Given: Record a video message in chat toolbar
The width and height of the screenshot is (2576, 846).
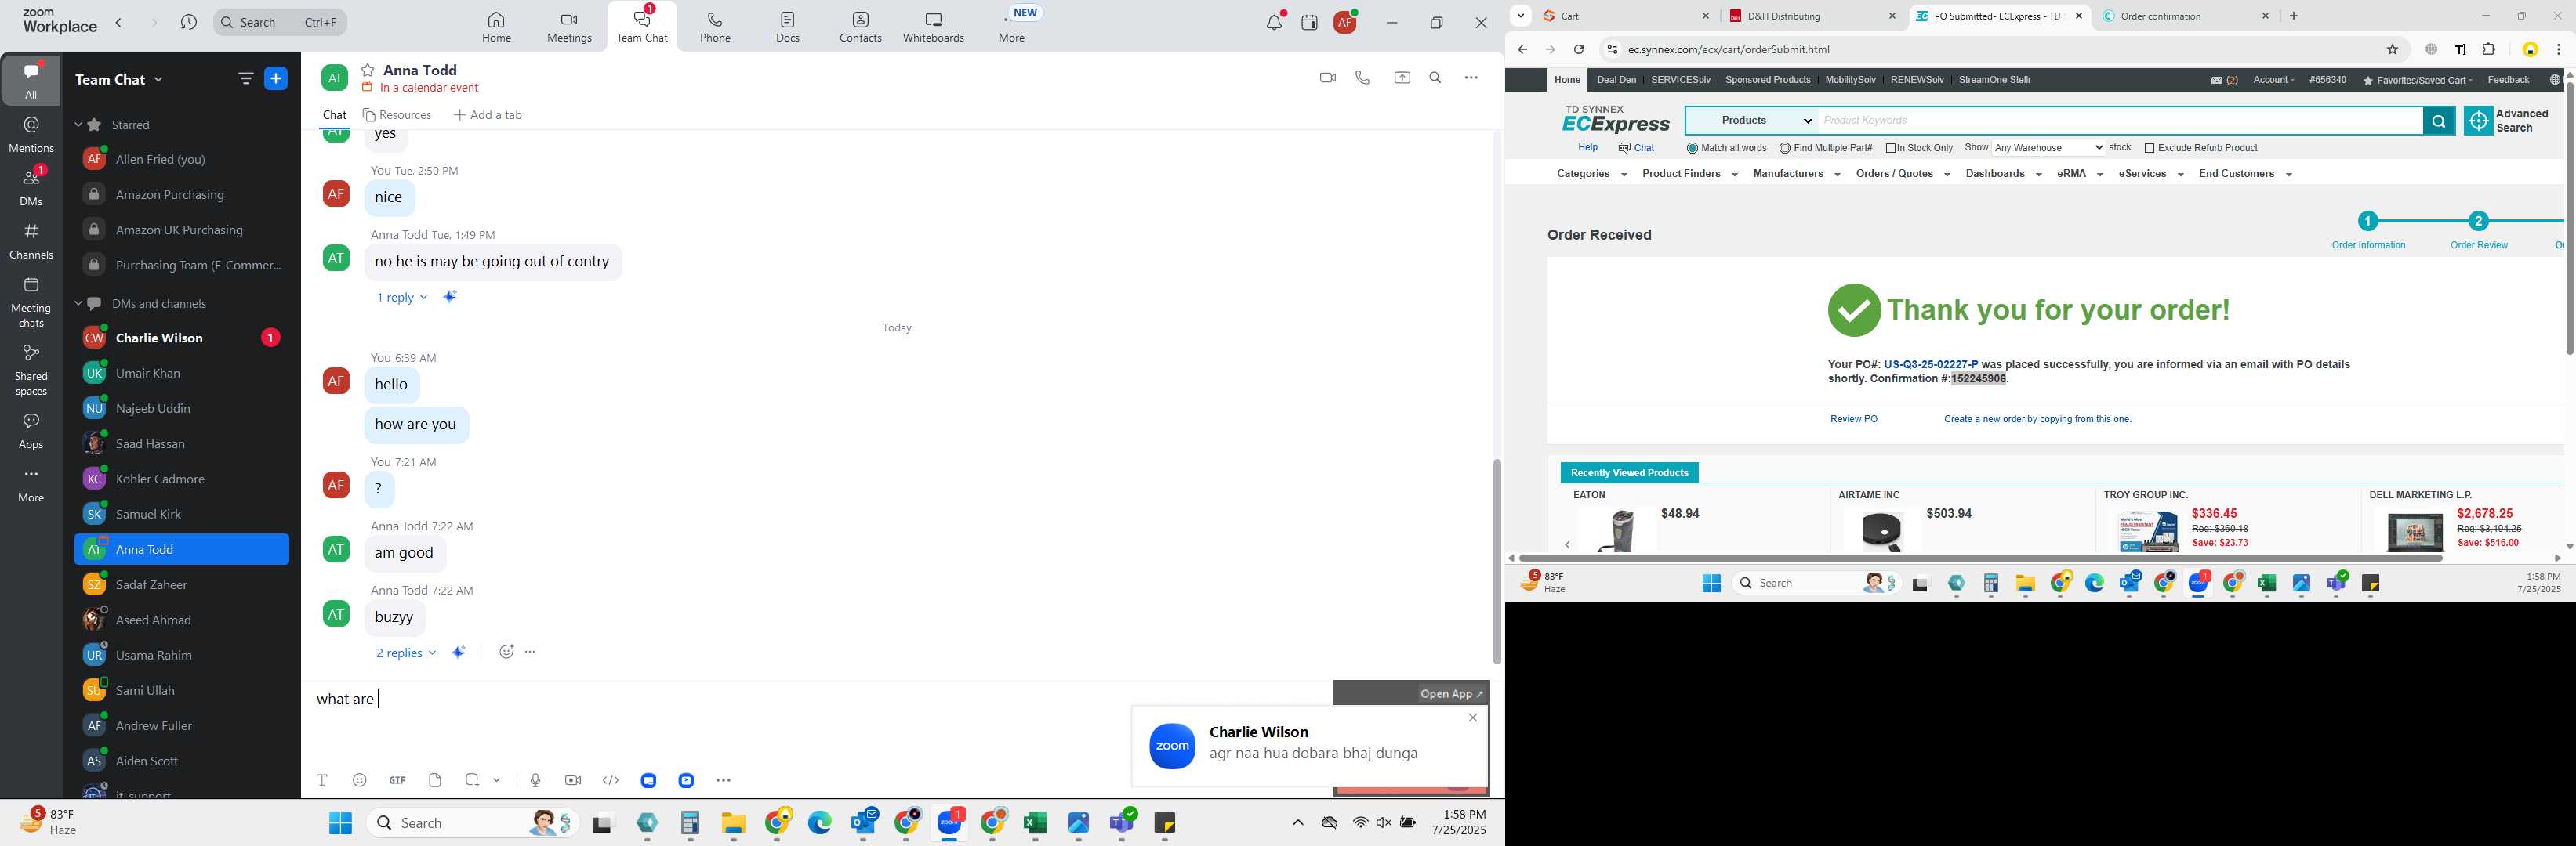Looking at the screenshot, I should click(573, 780).
